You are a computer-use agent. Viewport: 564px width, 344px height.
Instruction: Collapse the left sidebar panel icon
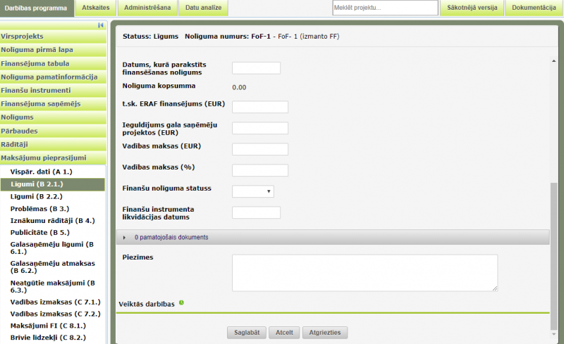(102, 25)
